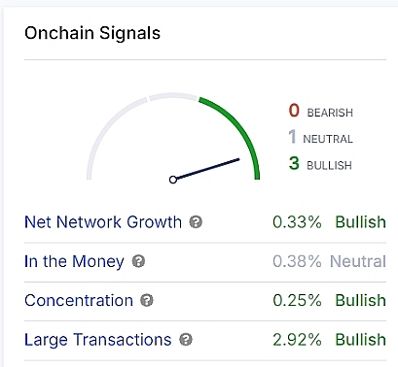Select the 0 Bearish legend count

320,111
